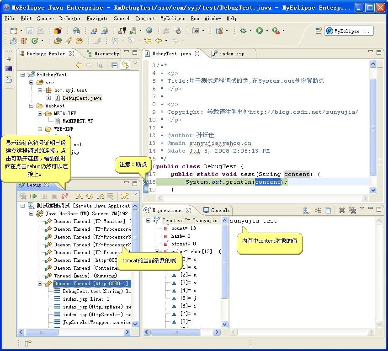Collapse the com.syj.test package node
Image resolution: width=388 pixels, height=351 pixels.
40,90
